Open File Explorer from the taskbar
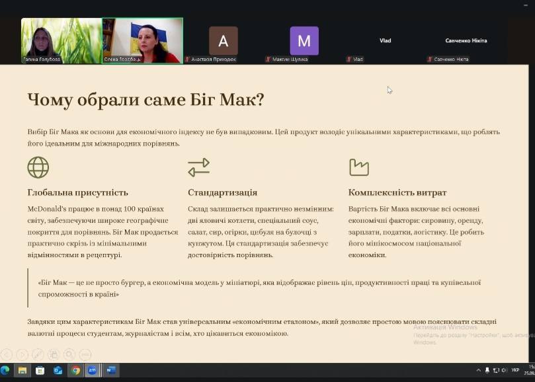Viewport: 535px width, 382px height. (x=22, y=370)
